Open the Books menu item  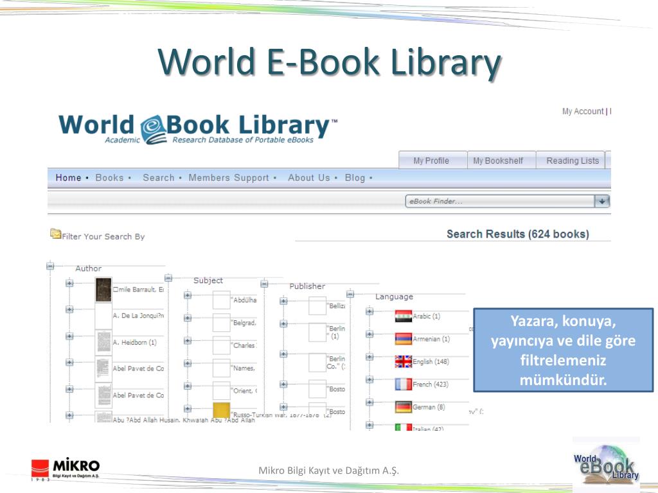[109, 178]
